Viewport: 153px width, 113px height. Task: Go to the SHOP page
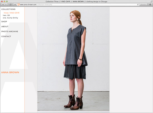tap(4, 22)
